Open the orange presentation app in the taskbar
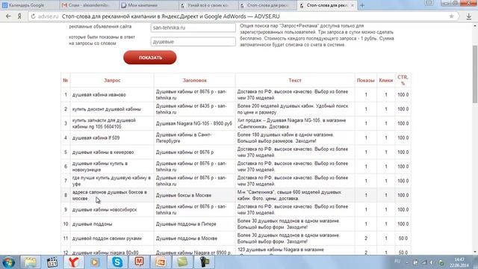This screenshot has height=269, width=478. [x=161, y=262]
